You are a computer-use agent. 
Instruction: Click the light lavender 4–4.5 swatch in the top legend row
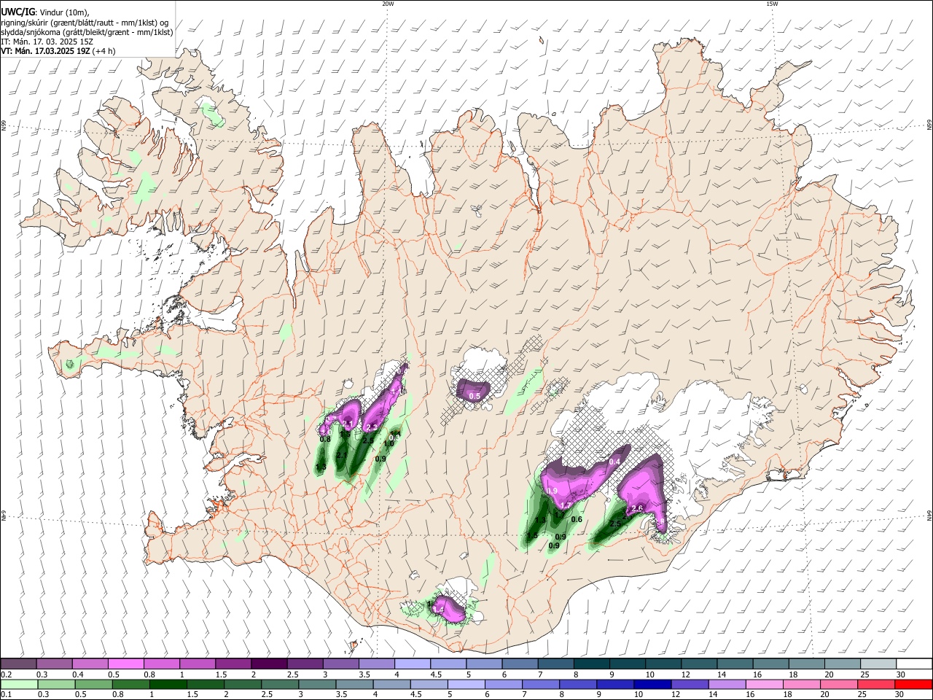pyautogui.click(x=412, y=664)
